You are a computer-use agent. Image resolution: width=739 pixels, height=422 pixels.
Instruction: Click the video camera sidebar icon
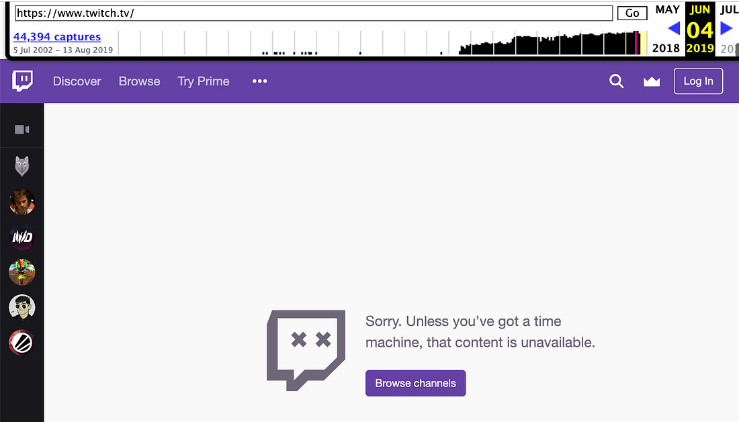(21, 130)
